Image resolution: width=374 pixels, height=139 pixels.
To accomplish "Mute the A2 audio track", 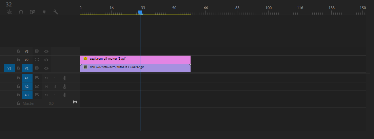I will click(x=46, y=86).
